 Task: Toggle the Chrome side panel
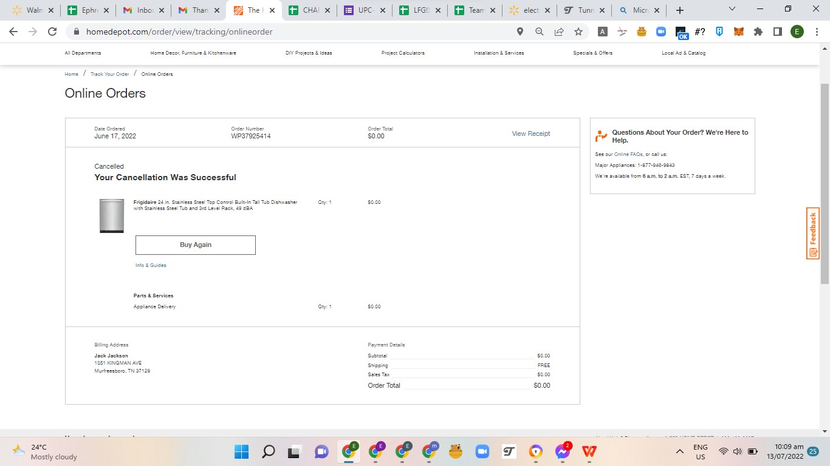(x=778, y=32)
